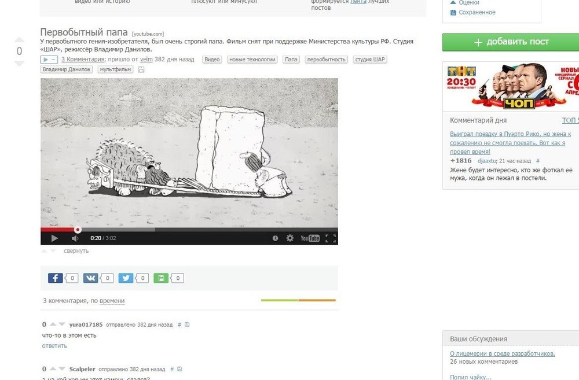This screenshot has width=579, height=380.
Task: Downvote the comment by yura017185
Action: point(62,324)
